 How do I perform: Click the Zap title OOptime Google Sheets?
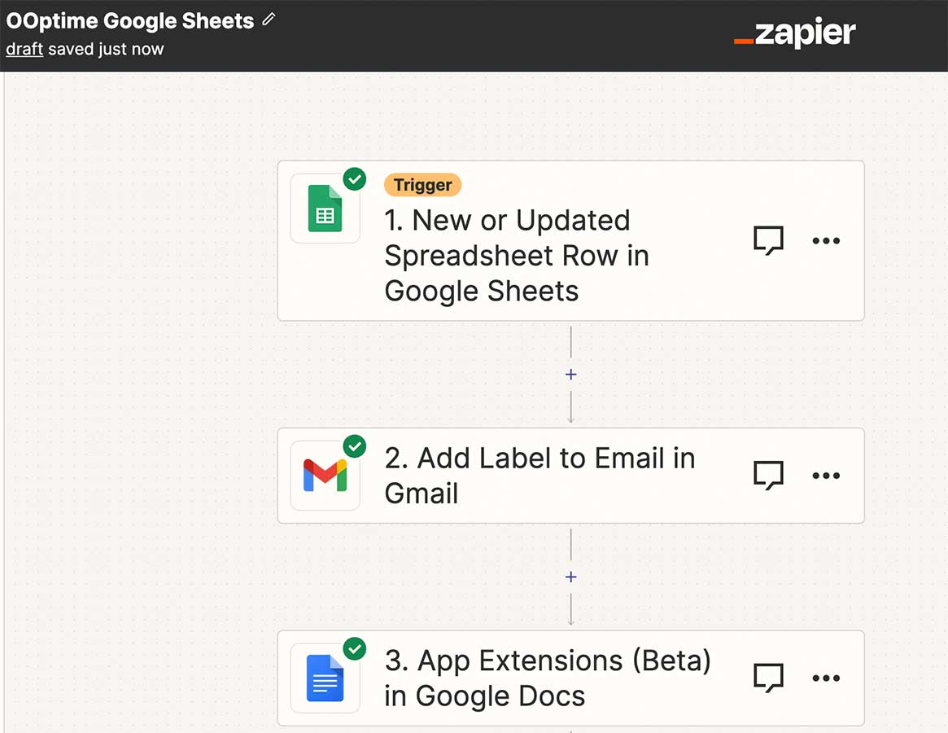[x=130, y=20]
